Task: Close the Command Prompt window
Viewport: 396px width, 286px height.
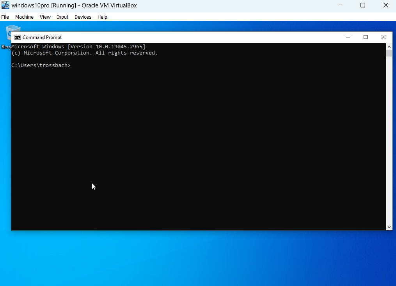Action: [x=384, y=37]
